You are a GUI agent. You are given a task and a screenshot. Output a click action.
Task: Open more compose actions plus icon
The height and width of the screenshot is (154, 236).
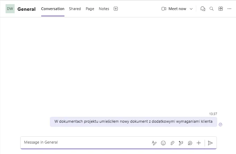199,143
